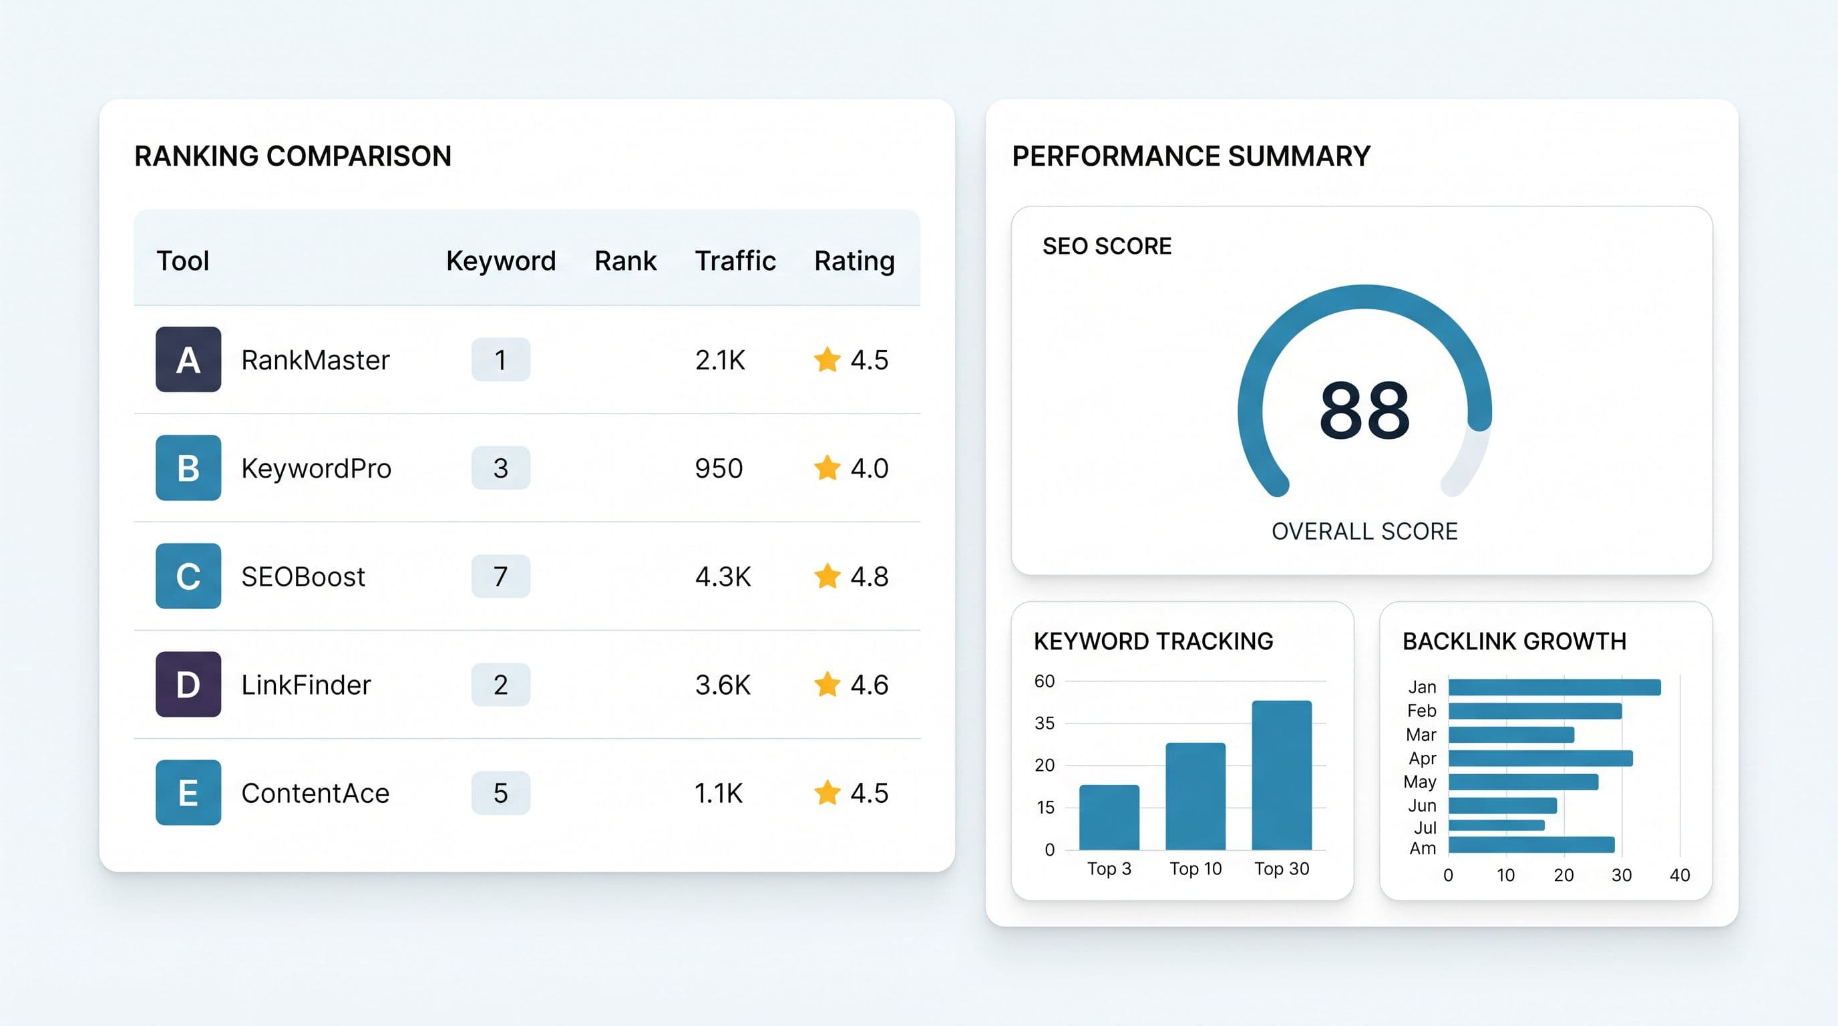Viewport: 1838px width, 1026px height.
Task: Click the Jan bar in Backlink Growth
Action: (x=1555, y=687)
